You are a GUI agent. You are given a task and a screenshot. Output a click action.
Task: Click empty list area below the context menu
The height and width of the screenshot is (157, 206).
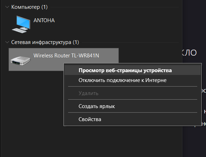[x=92, y=141]
